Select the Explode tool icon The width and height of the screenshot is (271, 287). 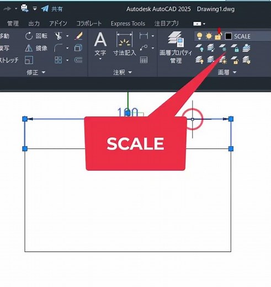[x=78, y=48]
